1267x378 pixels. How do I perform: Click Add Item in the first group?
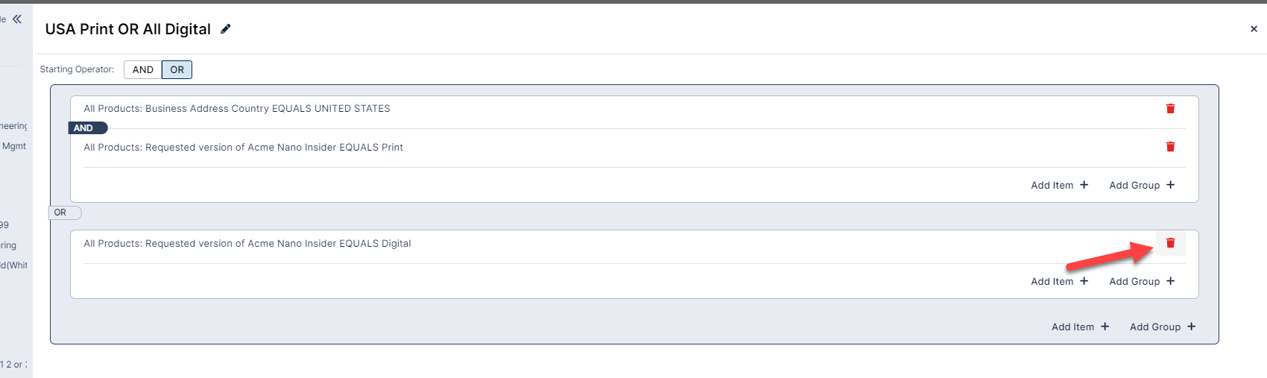tap(1059, 186)
